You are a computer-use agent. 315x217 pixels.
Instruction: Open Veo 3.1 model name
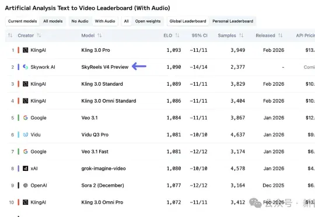click(89, 118)
